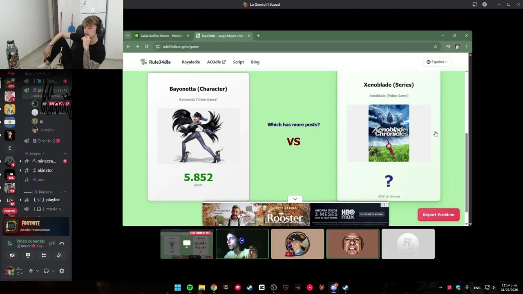Select the Bayonetta (Character) card
The height and width of the screenshot is (294, 523).
198,137
